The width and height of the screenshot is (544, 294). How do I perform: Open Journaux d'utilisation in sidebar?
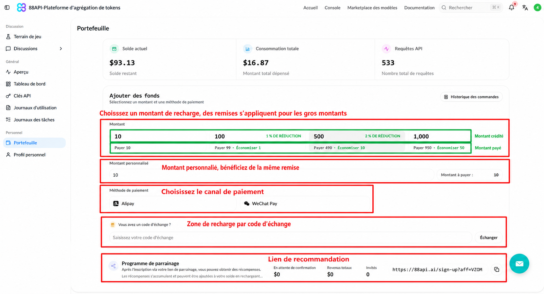[x=34, y=108]
